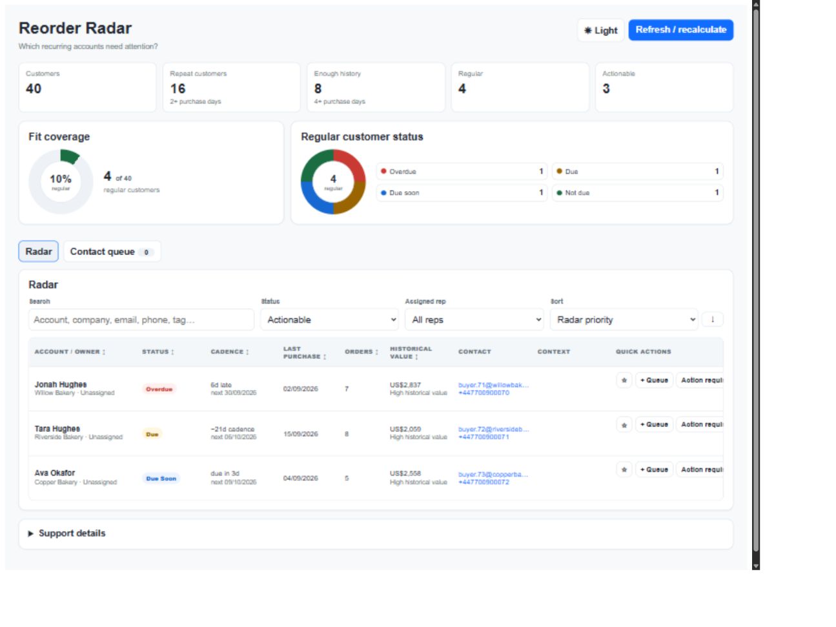Open email link buyer.73@copperba…
The image size is (836, 627).
[x=493, y=474]
